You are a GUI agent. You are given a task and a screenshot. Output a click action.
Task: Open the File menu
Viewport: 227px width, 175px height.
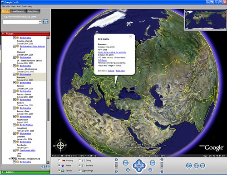[3, 6]
